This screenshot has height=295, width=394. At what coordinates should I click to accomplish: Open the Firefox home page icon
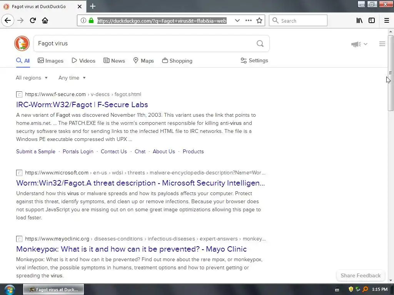point(45,21)
